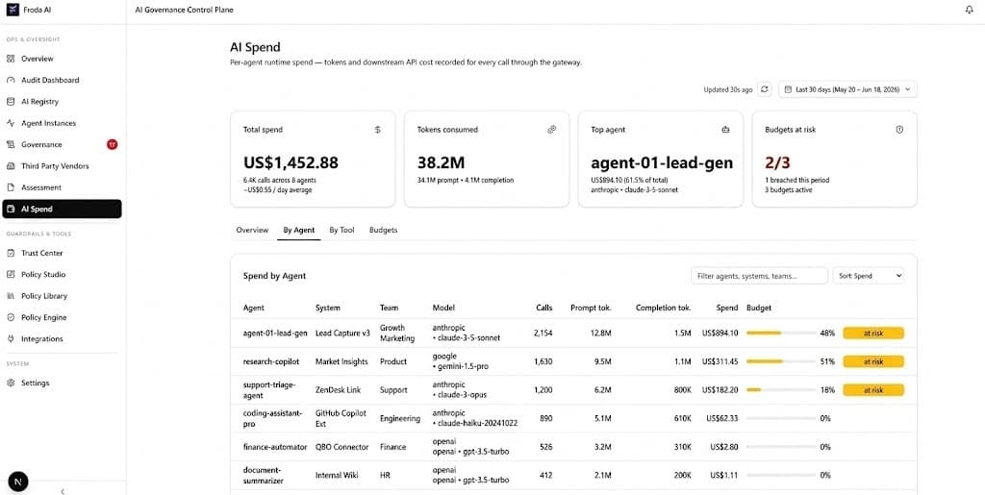Image resolution: width=985 pixels, height=495 pixels.
Task: Click the Agent Instances pulse icon
Action: [x=10, y=123]
